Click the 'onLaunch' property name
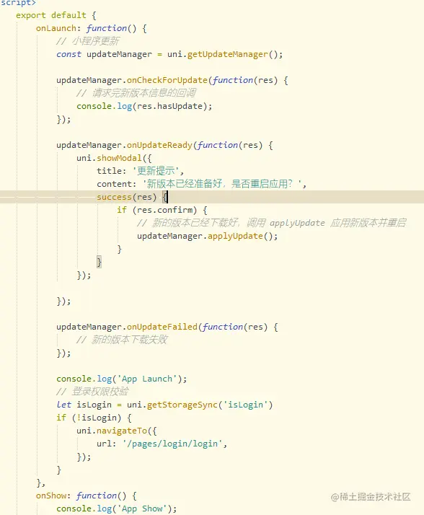The width and height of the screenshot is (424, 515). pos(56,28)
